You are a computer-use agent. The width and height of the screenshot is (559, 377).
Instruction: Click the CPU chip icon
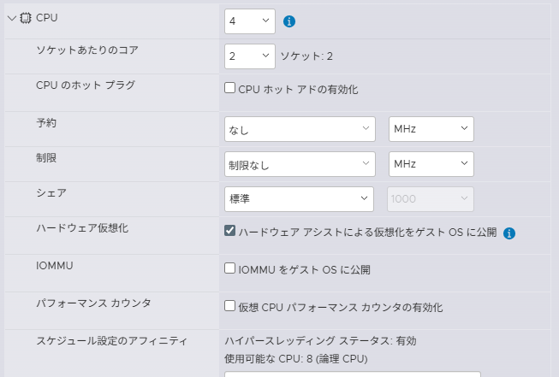point(25,18)
